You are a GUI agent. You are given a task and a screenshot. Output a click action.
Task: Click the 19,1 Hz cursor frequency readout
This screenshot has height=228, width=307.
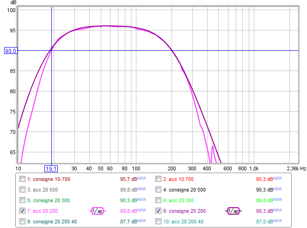click(x=51, y=168)
